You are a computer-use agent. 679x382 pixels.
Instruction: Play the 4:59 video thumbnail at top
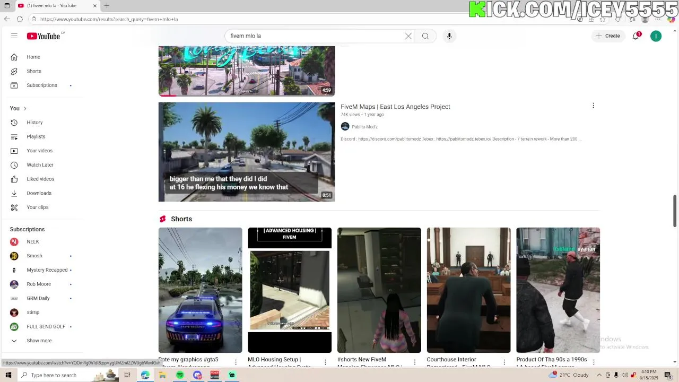[247, 71]
